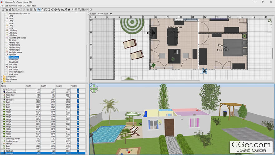Select the Create walls tool

click(x=46, y=9)
